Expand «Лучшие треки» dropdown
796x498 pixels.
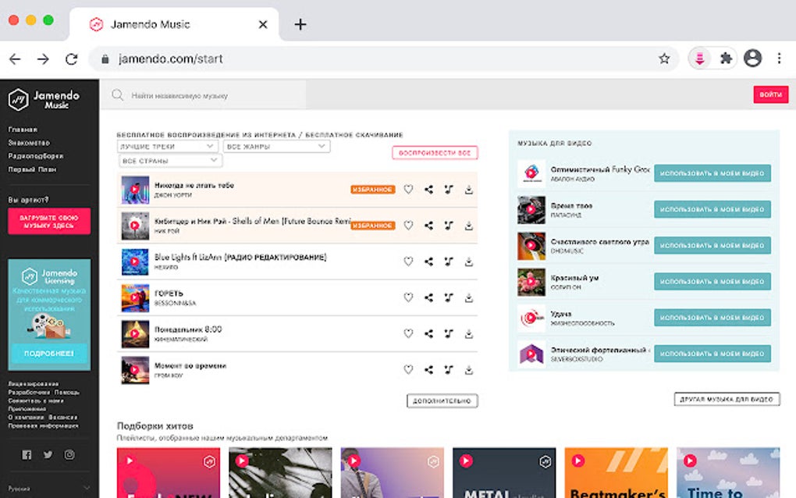pyautogui.click(x=168, y=147)
